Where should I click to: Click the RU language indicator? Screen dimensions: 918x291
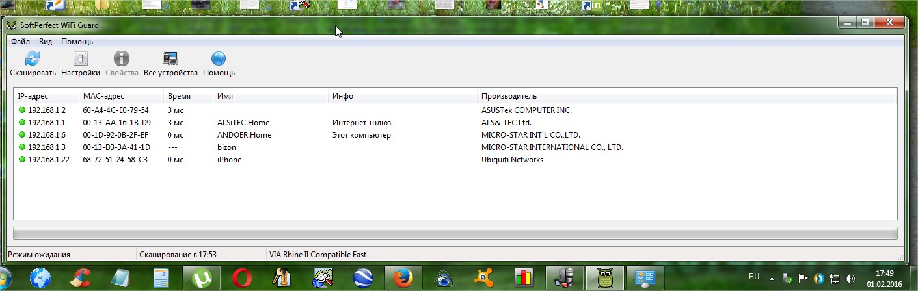[x=754, y=277]
